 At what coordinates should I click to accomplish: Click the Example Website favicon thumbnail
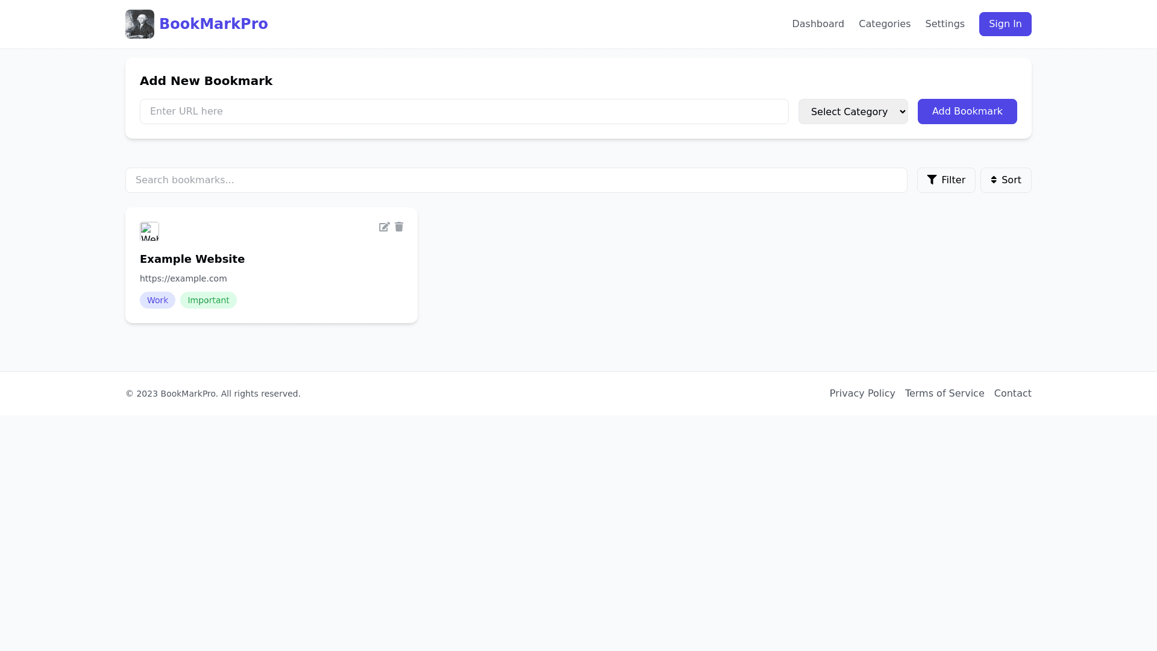[149, 231]
